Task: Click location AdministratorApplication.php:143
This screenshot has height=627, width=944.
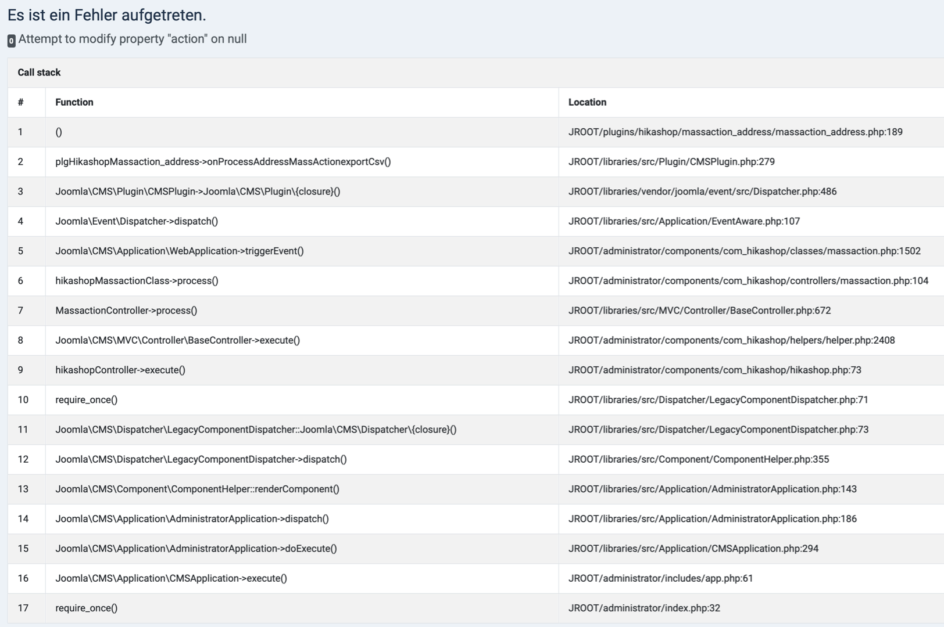Action: 712,489
